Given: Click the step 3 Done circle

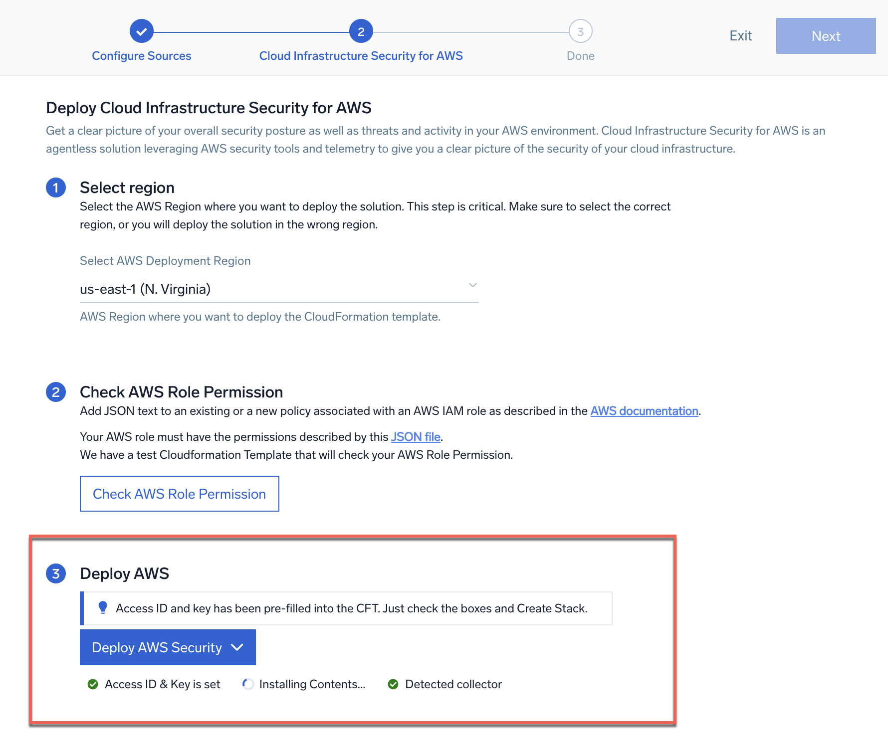Looking at the screenshot, I should [x=580, y=31].
